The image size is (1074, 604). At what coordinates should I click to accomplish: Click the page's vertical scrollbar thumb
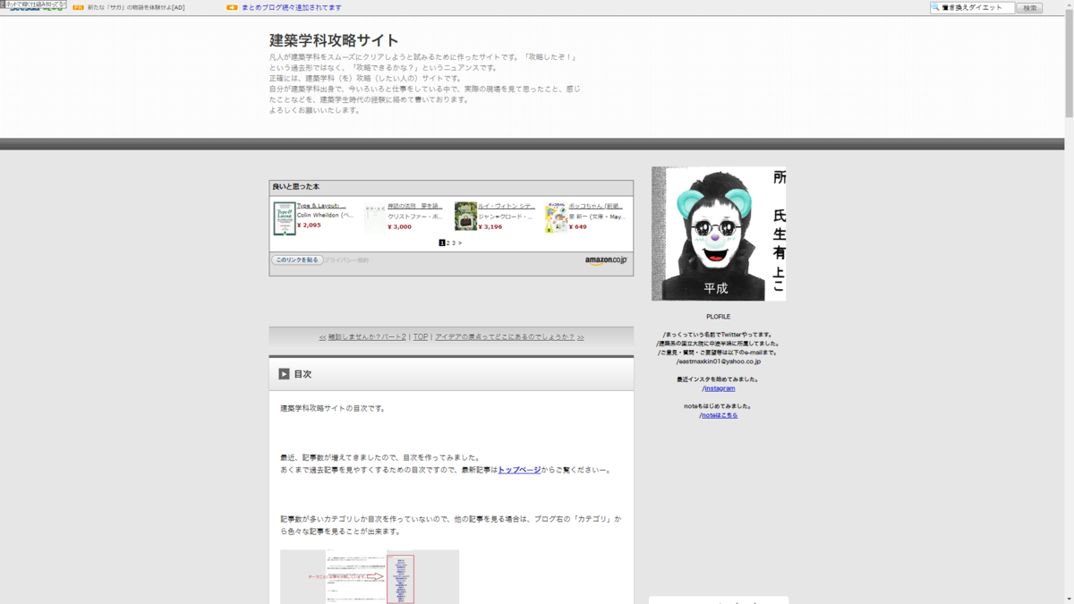point(1069,63)
